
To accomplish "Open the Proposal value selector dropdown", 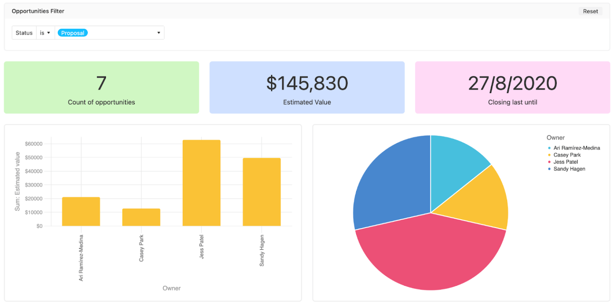I will [x=159, y=32].
